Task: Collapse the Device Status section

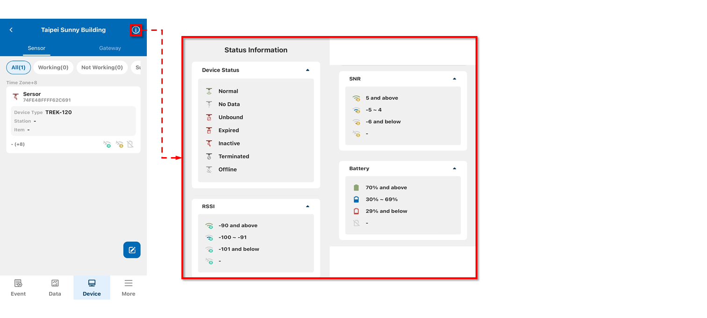Action: [x=307, y=70]
